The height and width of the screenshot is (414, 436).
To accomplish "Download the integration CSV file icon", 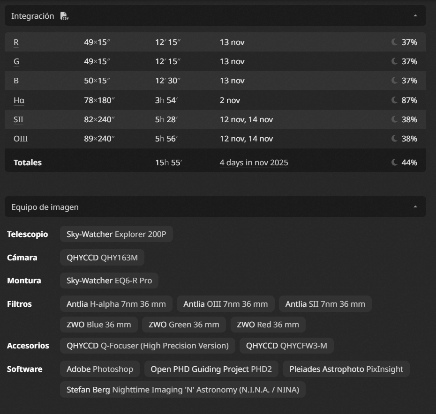I will pyautogui.click(x=64, y=16).
